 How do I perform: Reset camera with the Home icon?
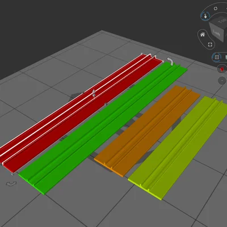[x=203, y=35]
